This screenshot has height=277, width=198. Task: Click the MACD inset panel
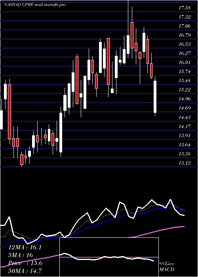[109, 257]
